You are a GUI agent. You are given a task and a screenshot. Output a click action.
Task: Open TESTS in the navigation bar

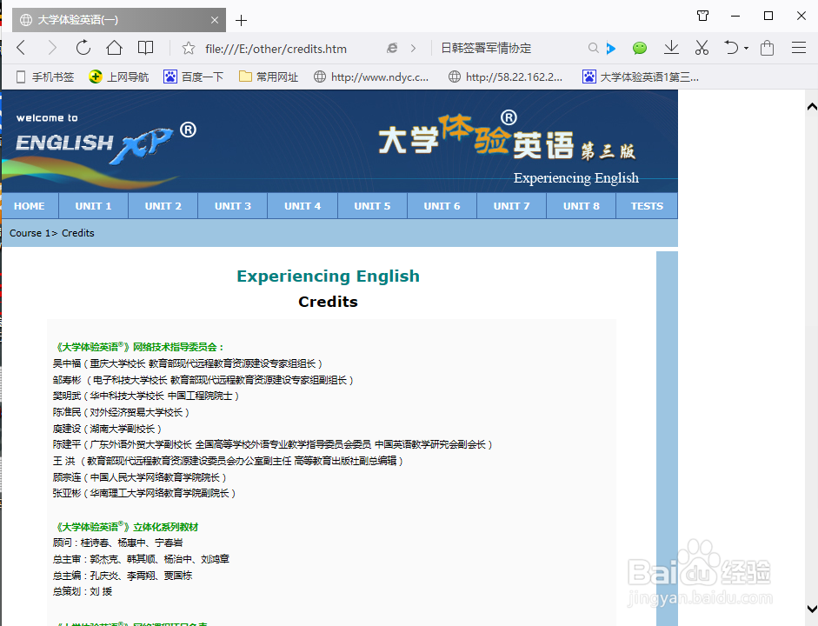[647, 206]
